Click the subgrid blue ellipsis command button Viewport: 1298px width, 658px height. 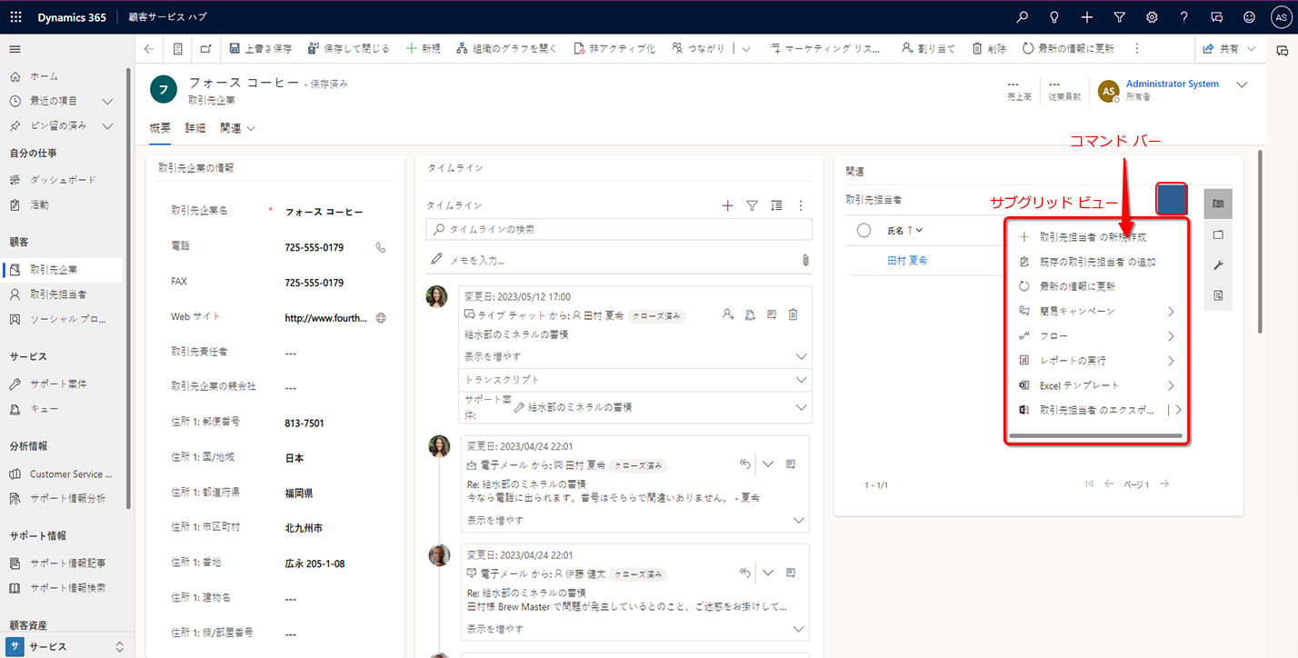point(1172,199)
